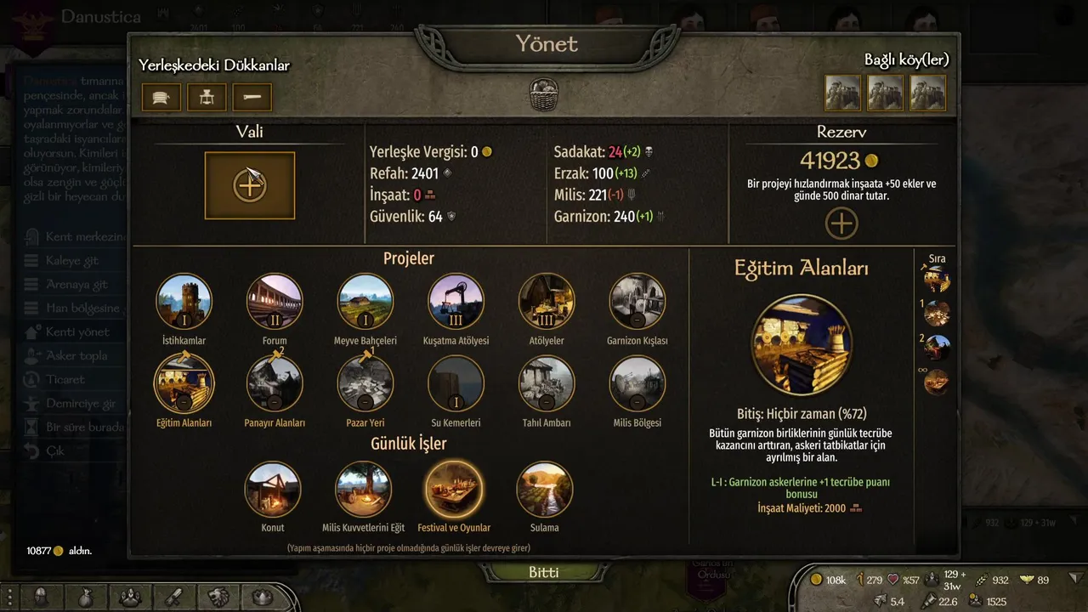1088x612 pixels.
Task: Add gold to the Rezerv
Action: 841,224
